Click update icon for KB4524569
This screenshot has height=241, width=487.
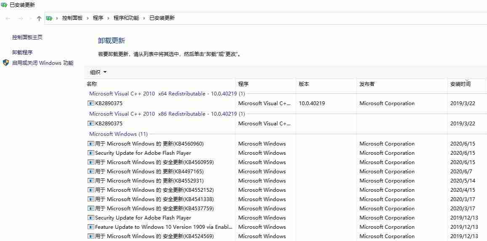(90, 236)
